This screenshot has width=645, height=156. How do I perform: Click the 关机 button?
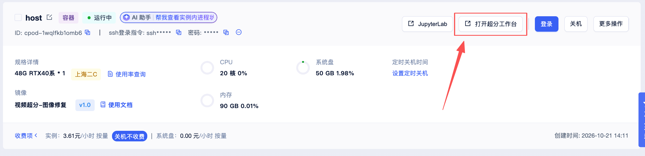coord(576,24)
